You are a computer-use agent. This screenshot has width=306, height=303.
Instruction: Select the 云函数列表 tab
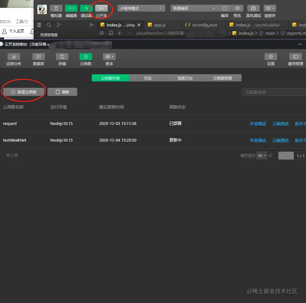click(x=111, y=78)
